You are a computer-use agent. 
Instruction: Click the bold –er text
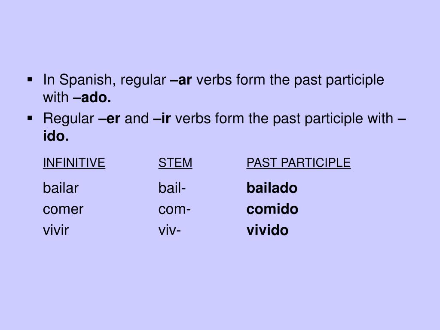[109, 119]
